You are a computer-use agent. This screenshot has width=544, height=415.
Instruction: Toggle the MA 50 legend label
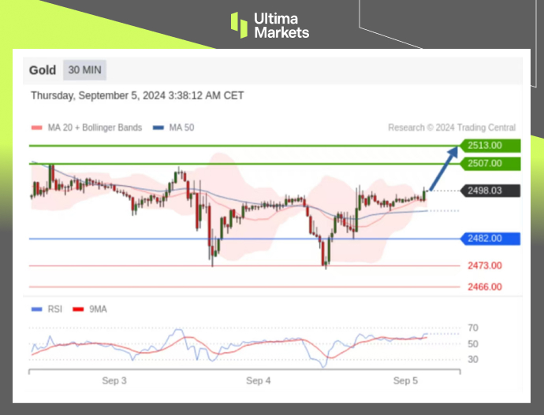tap(181, 128)
